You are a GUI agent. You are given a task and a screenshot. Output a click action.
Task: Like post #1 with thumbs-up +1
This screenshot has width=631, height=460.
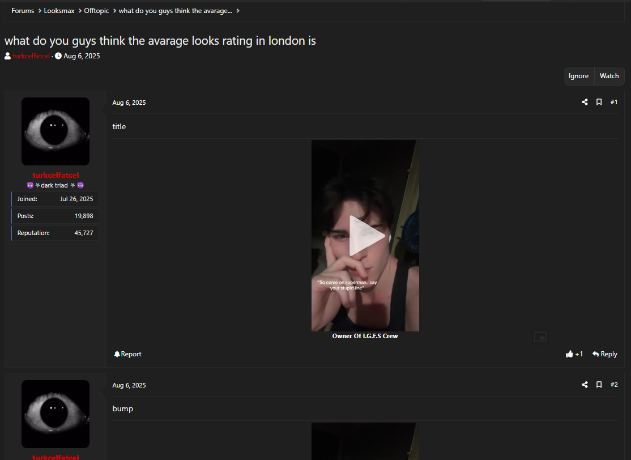click(574, 354)
